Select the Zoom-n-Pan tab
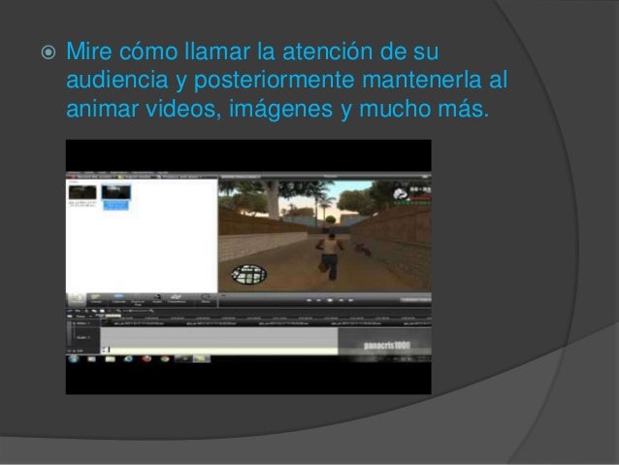The height and width of the screenshot is (465, 619). (138, 300)
